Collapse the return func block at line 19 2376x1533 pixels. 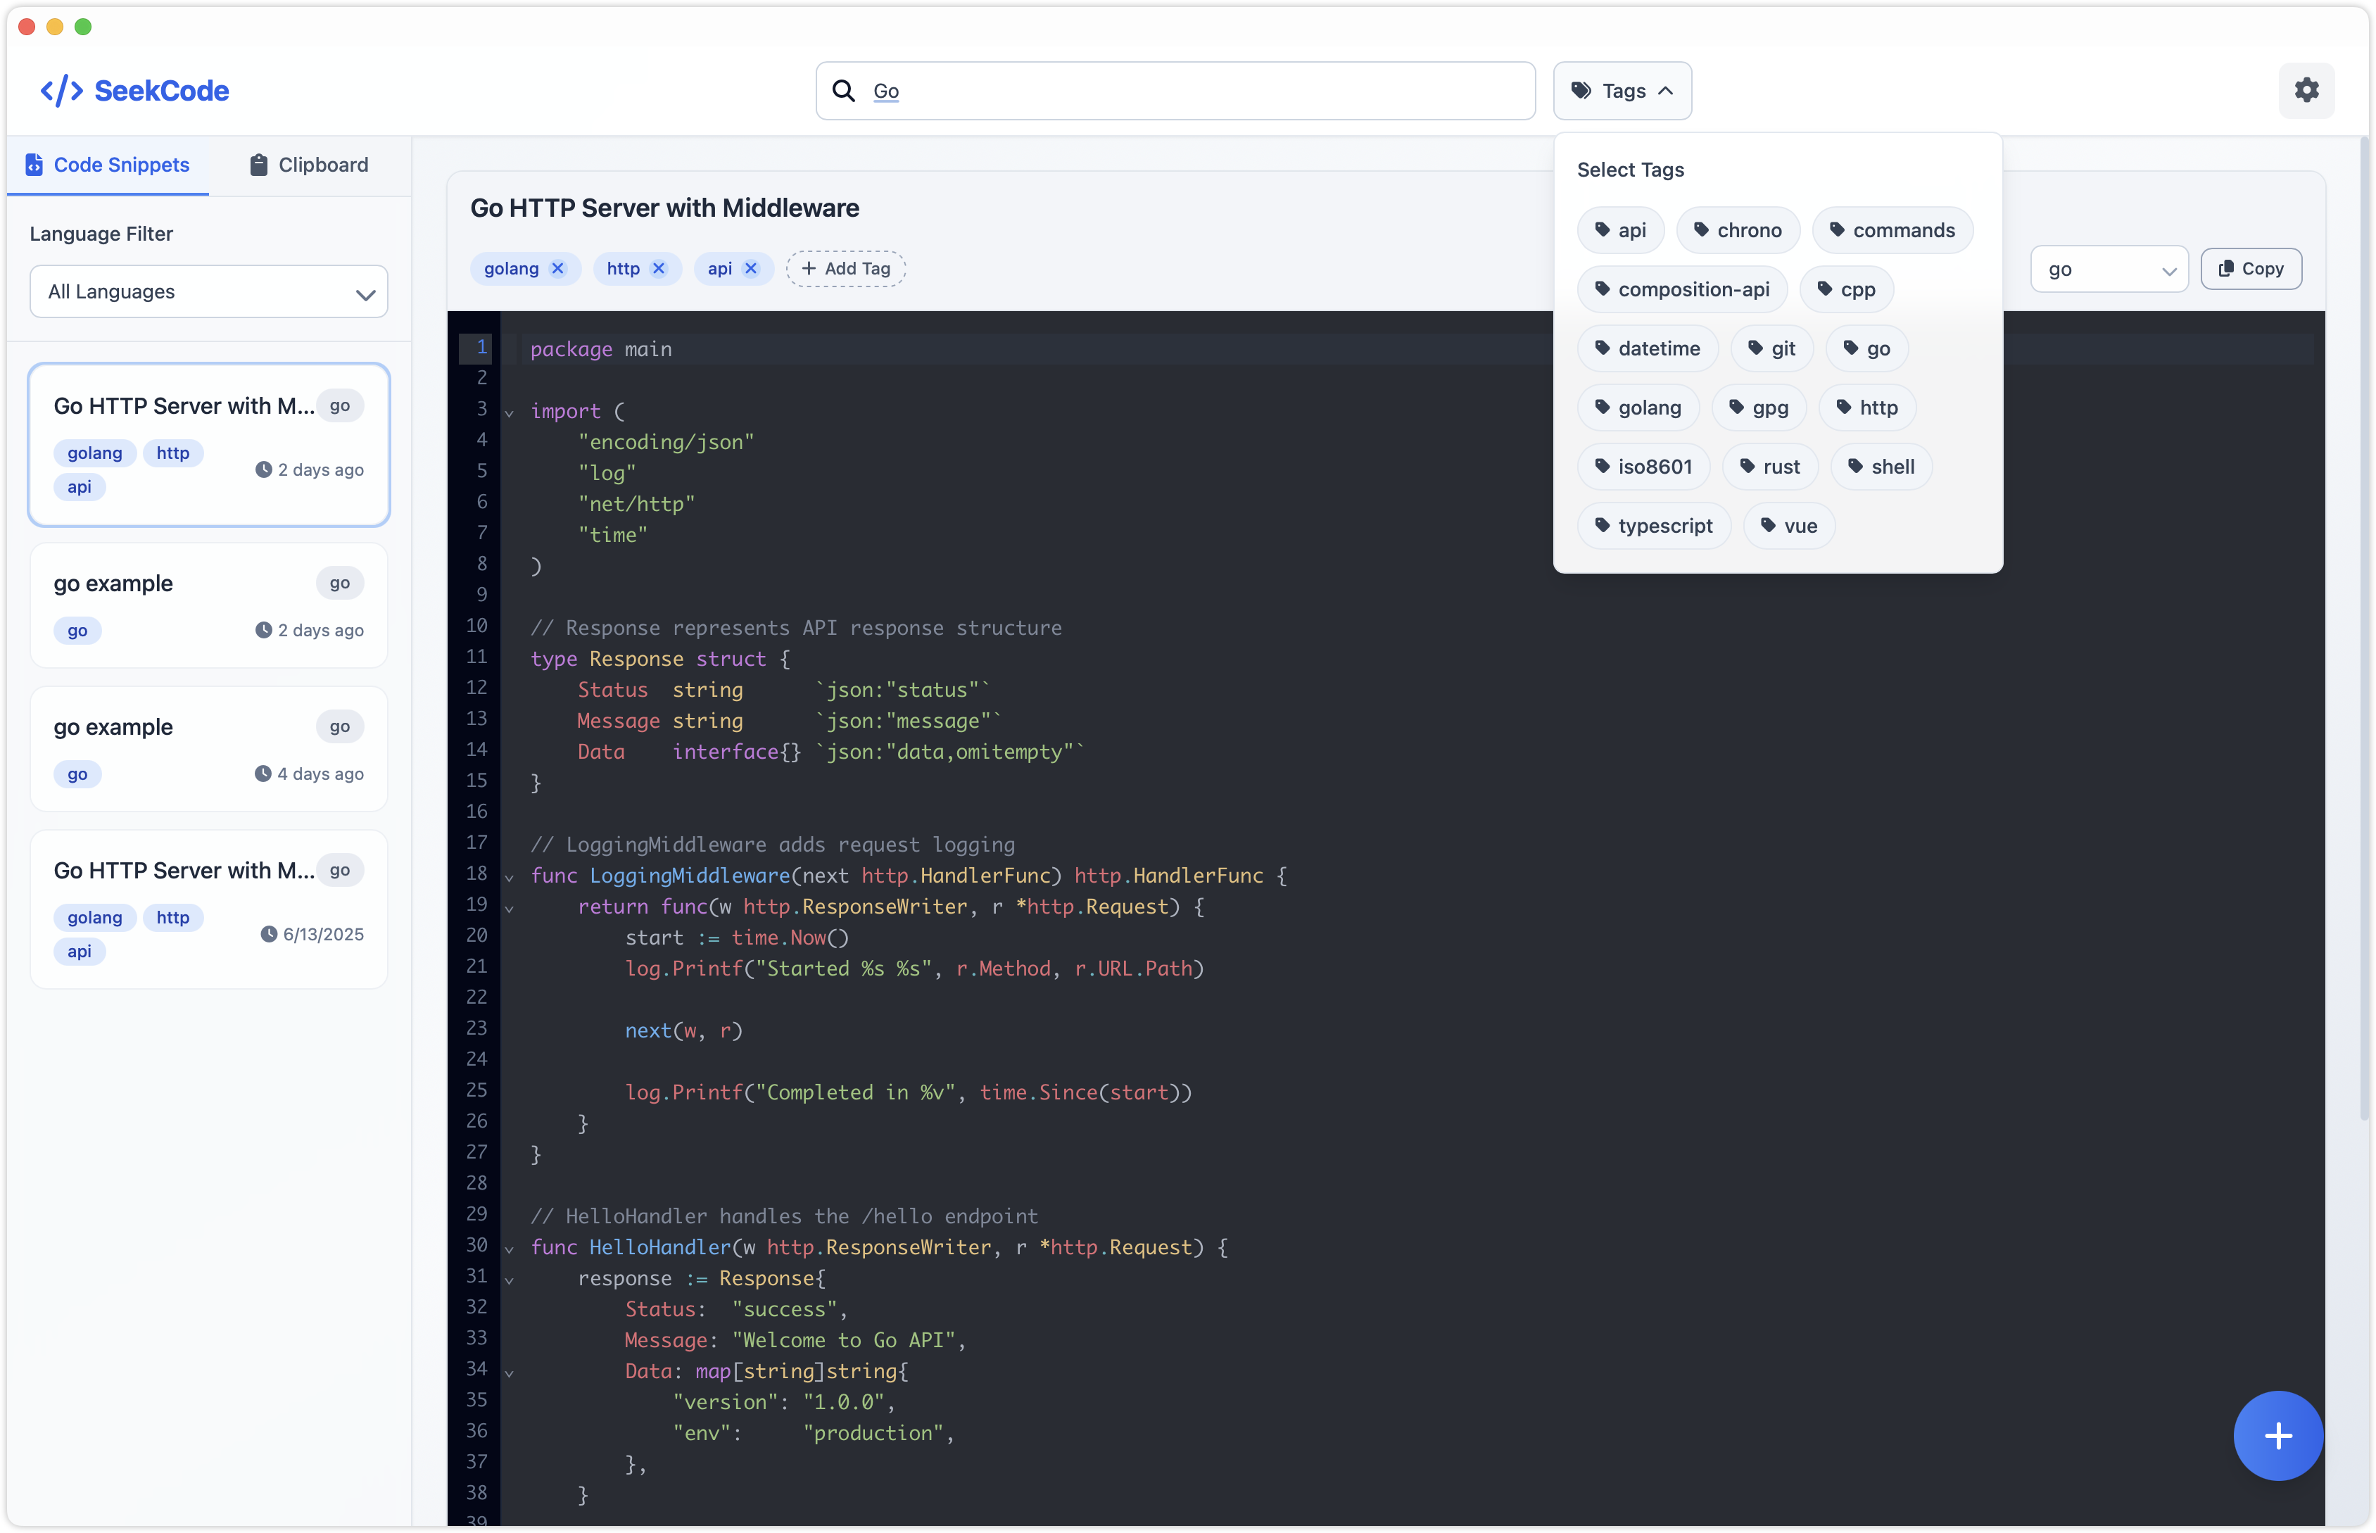point(510,909)
